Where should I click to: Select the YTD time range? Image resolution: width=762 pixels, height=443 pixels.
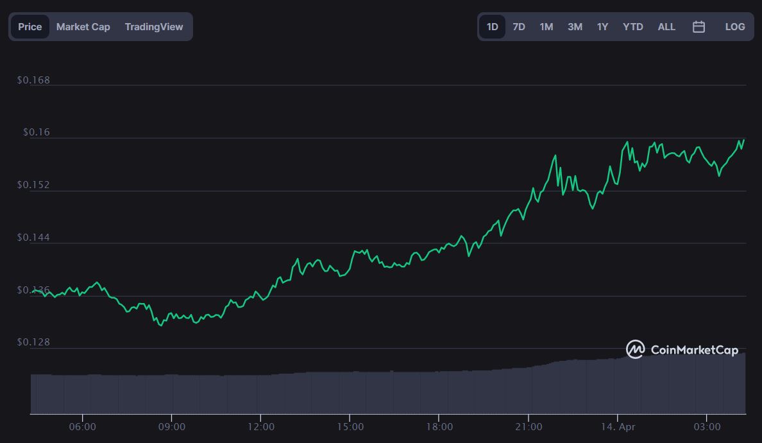633,26
